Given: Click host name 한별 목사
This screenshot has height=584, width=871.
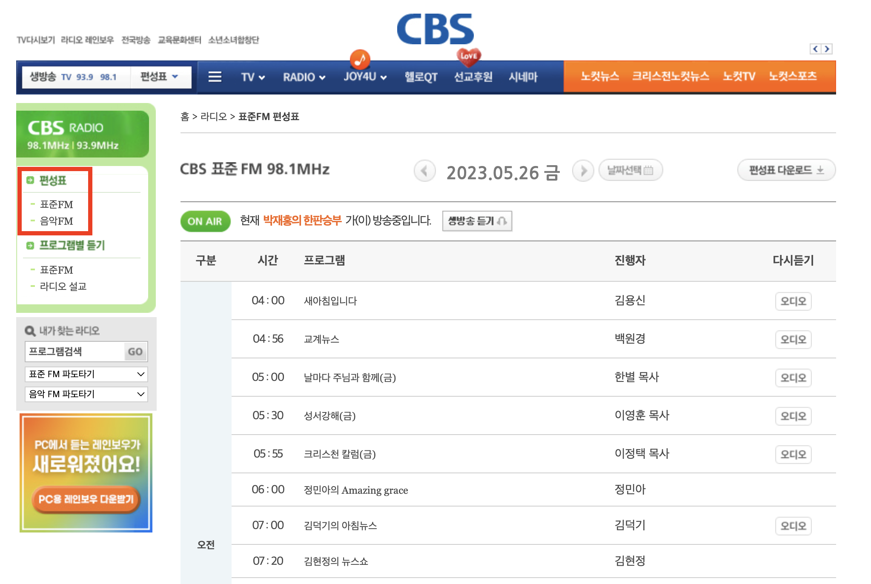Looking at the screenshot, I should coord(637,377).
